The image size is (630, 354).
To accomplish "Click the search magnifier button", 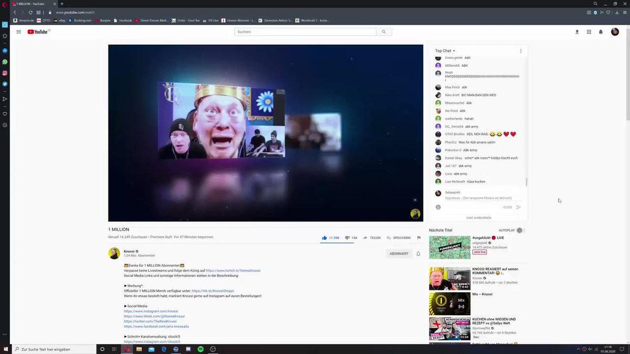I will coord(384,32).
